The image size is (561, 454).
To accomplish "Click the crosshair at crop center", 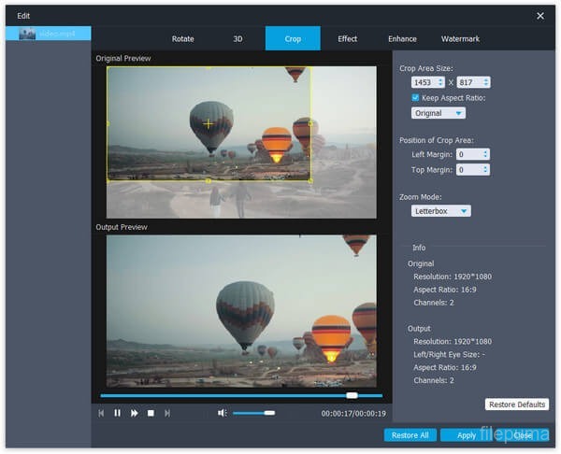I will coord(208,123).
